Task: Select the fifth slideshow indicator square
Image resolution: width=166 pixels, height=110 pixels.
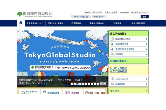Action: (83, 84)
